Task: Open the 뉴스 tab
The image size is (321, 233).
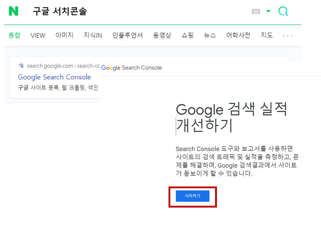Action: tap(210, 35)
